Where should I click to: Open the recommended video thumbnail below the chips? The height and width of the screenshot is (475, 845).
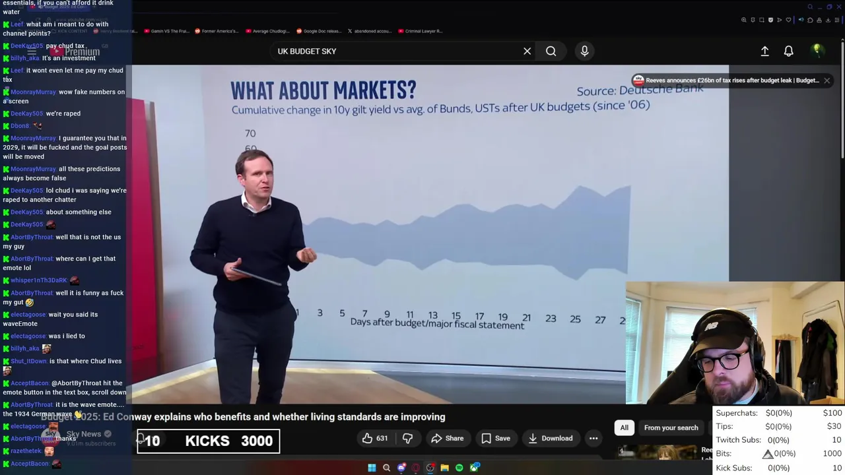(x=657, y=453)
